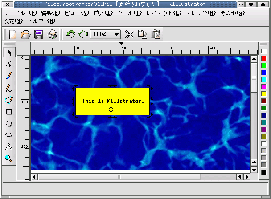
Task: Click vertical scrollbar up arrow at top
Action: tap(254, 59)
